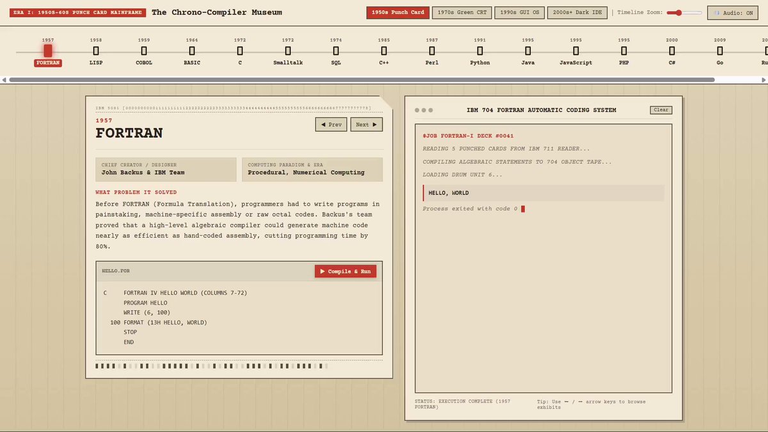Click the Procedural, Numerical Computing field
Screen dimensions: 768x432
click(x=312, y=169)
